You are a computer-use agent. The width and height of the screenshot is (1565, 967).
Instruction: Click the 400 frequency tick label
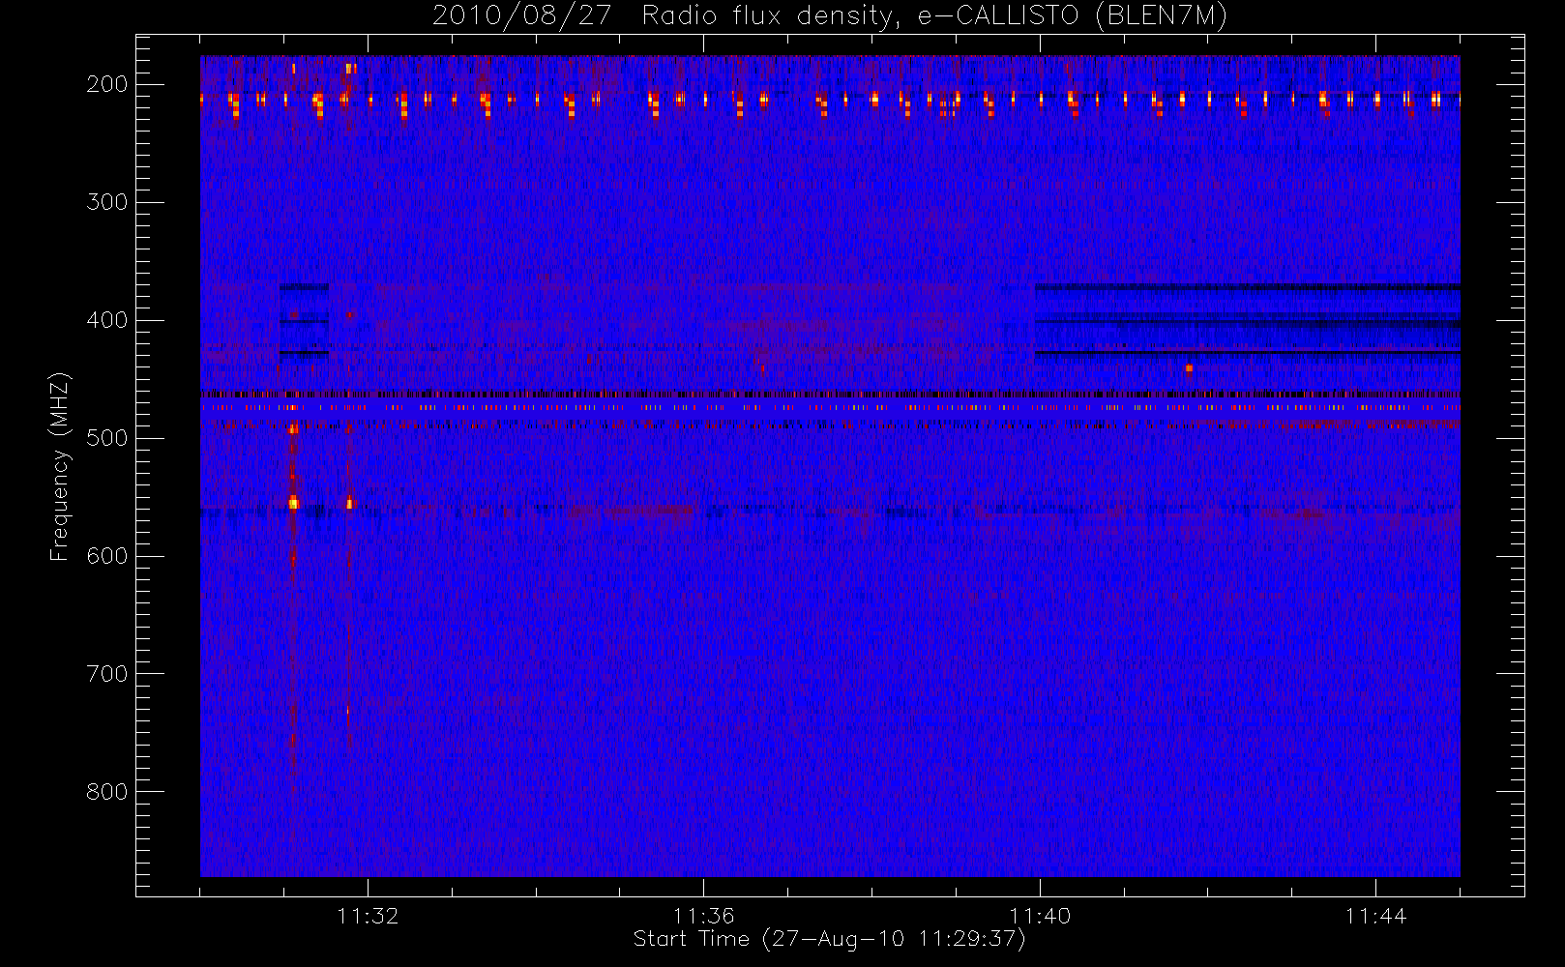click(x=107, y=320)
